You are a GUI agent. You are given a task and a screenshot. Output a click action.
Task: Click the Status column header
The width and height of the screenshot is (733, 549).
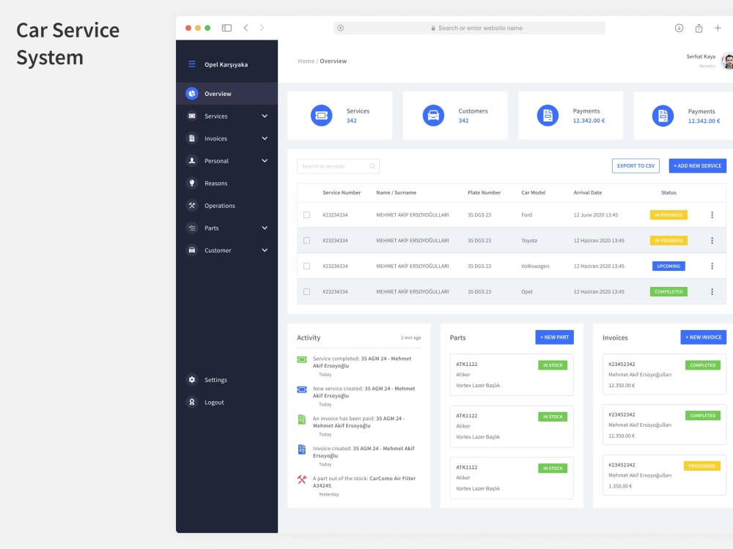tap(668, 193)
